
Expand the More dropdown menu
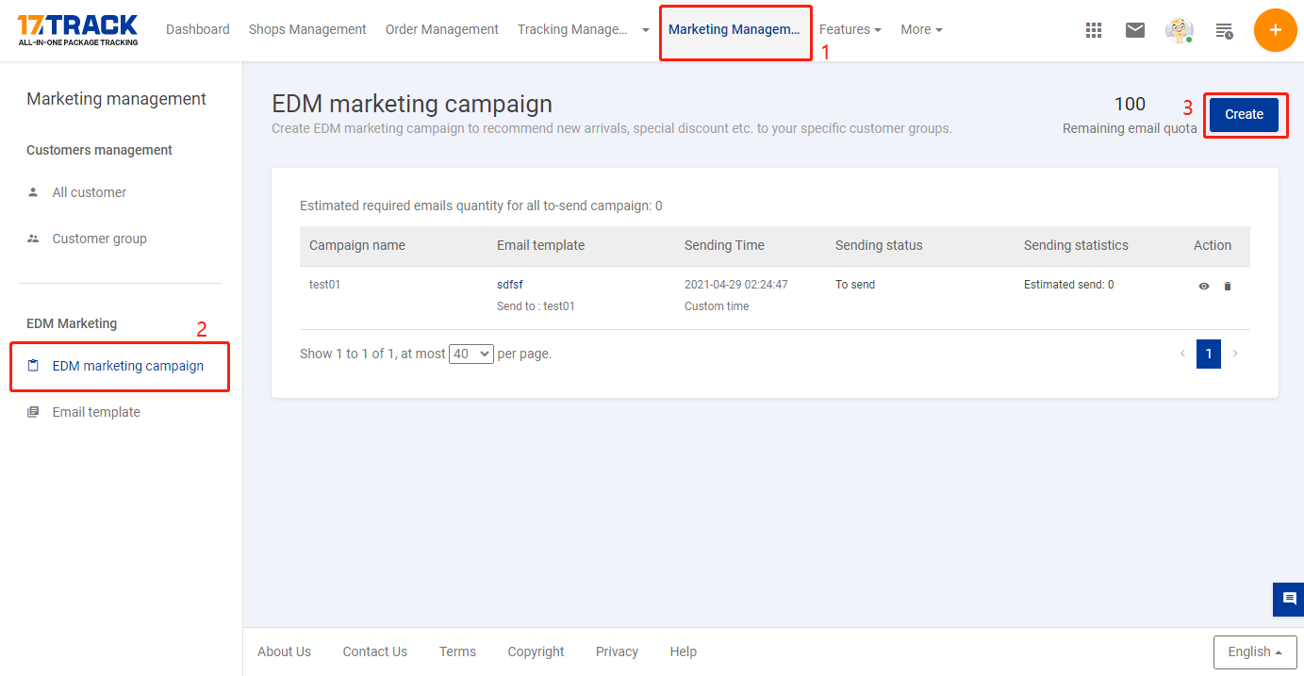tap(921, 29)
